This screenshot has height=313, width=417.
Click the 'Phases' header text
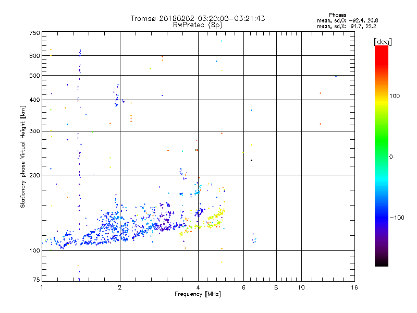[x=337, y=15]
